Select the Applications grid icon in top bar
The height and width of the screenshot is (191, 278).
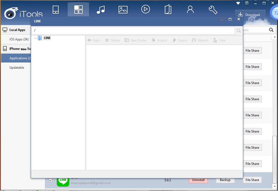(x=78, y=9)
